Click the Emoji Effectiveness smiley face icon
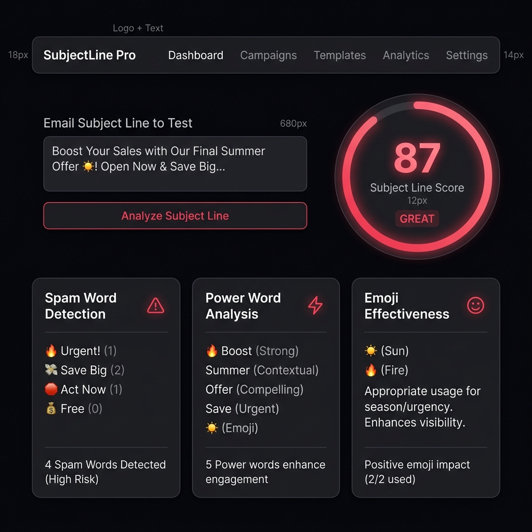The height and width of the screenshot is (532, 532). [x=475, y=305]
